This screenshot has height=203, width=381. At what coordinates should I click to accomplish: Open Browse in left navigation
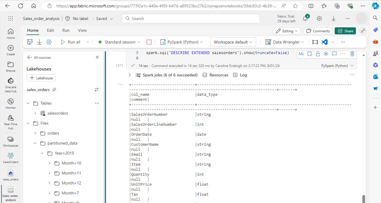click(x=11, y=67)
